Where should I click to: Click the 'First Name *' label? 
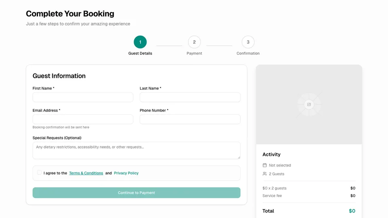tap(44, 88)
